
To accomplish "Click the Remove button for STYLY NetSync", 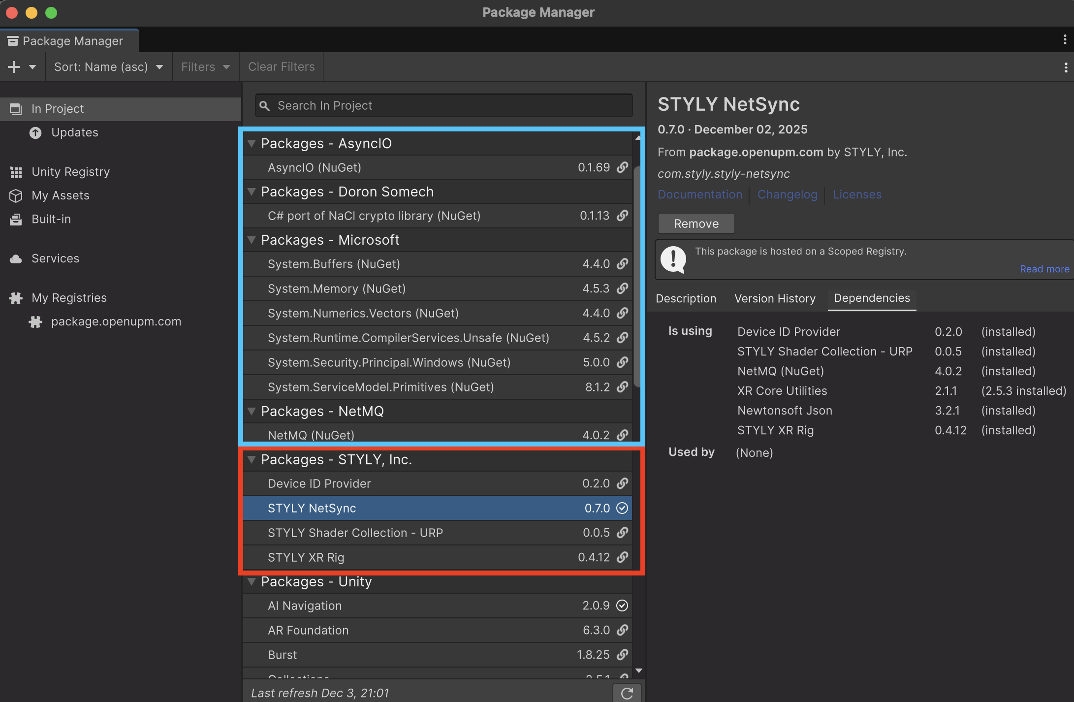I will (x=696, y=223).
